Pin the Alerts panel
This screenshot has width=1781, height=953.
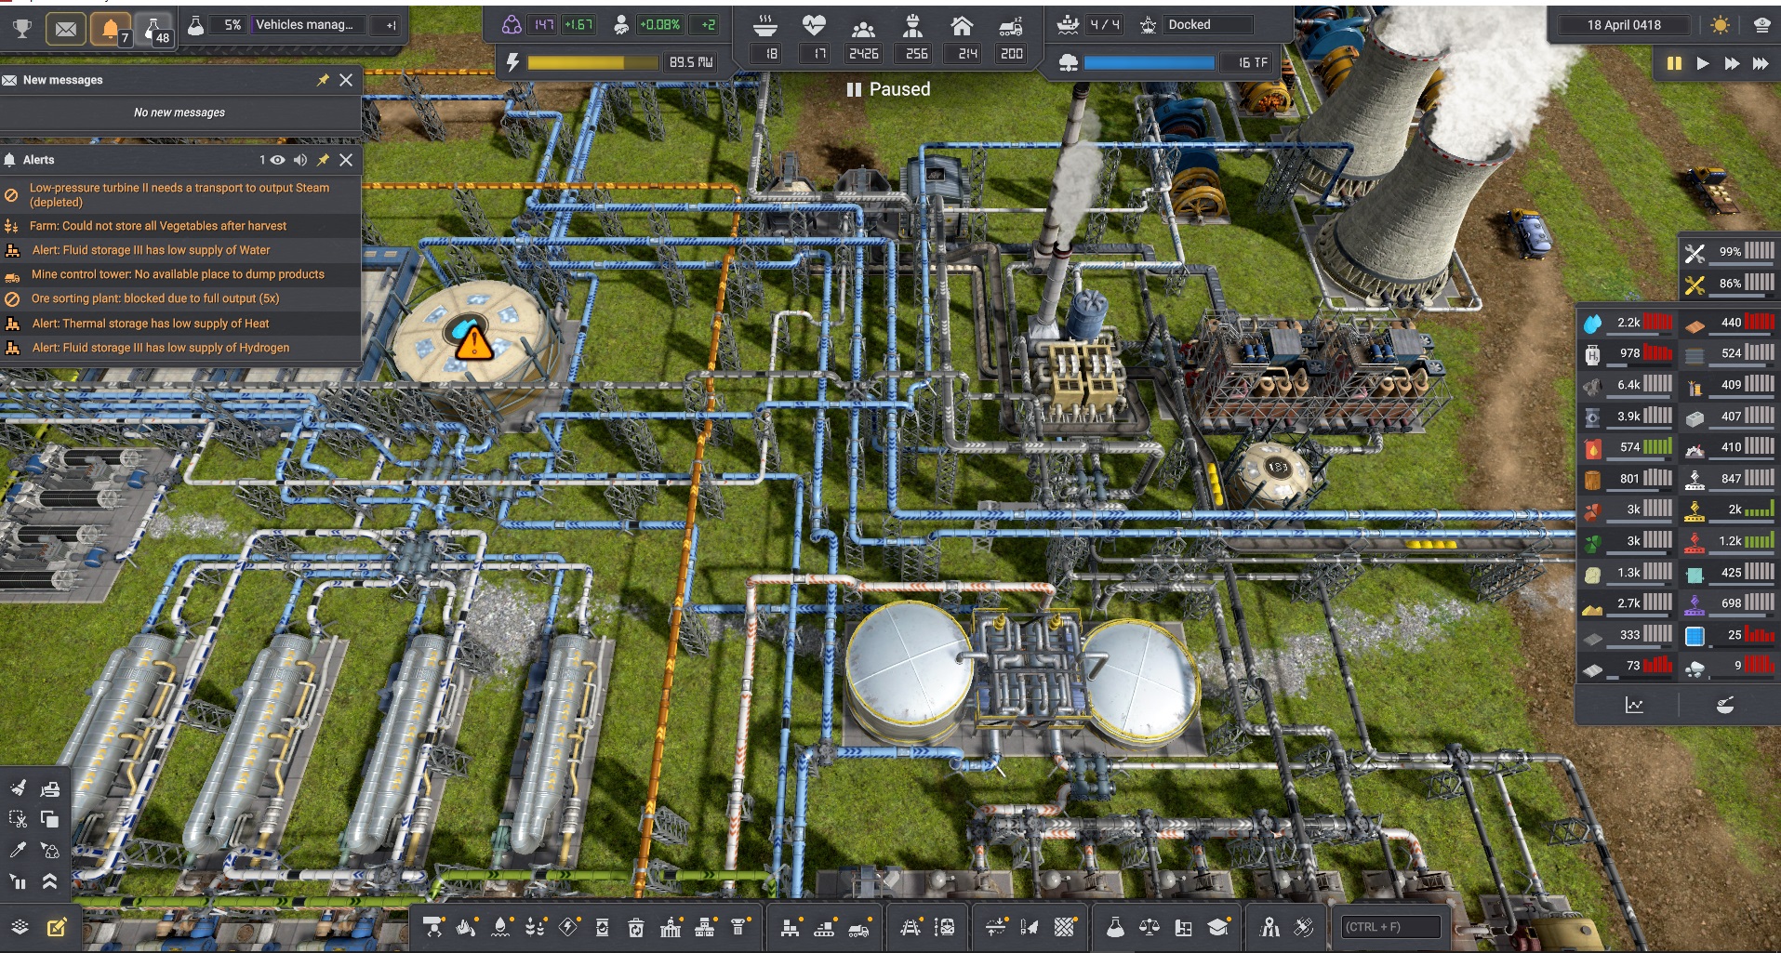323,160
